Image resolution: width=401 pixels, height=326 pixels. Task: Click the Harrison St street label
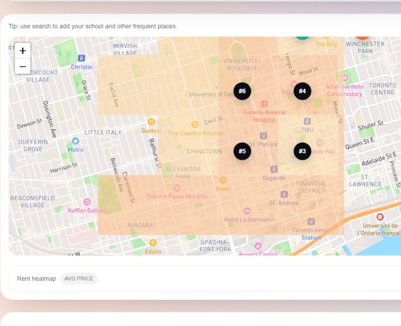tap(63, 168)
